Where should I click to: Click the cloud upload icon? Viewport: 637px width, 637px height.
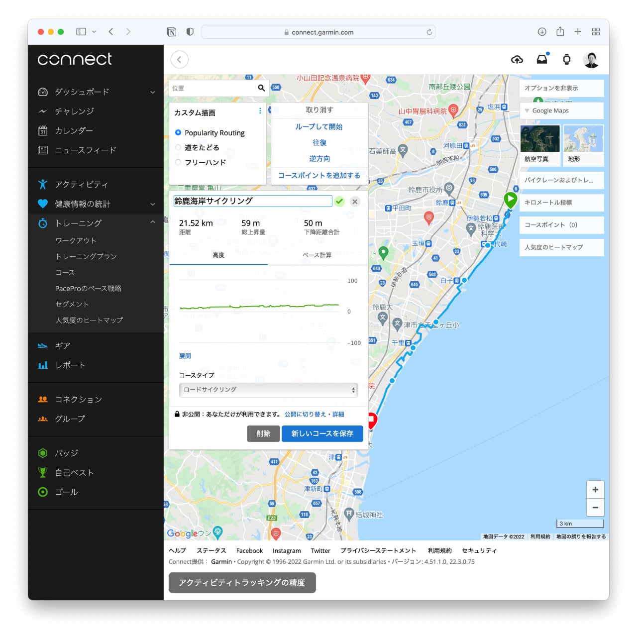(x=517, y=60)
